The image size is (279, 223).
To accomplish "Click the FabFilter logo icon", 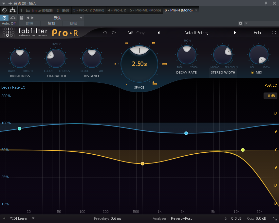I will (x=9, y=32).
